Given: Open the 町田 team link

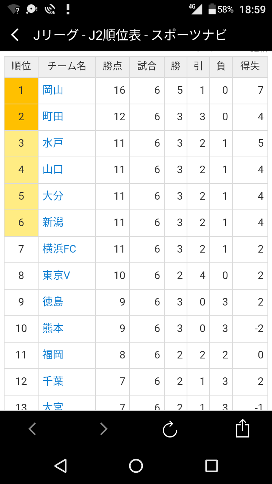Looking at the screenshot, I should (x=53, y=117).
